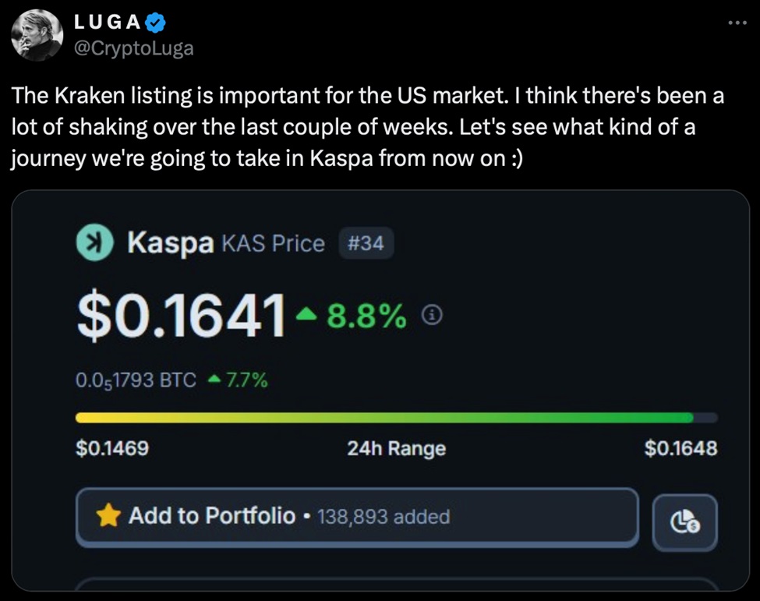This screenshot has width=760, height=601.
Task: Click the info icon beside 8.8%
Action: pyautogui.click(x=432, y=314)
